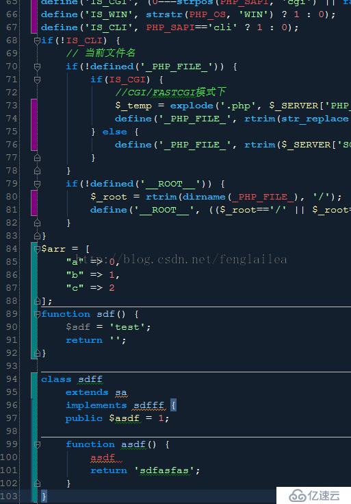Image resolution: width=351 pixels, height=504 pixels.
Task: Click the value 2 on line 87
Action: coord(112,288)
